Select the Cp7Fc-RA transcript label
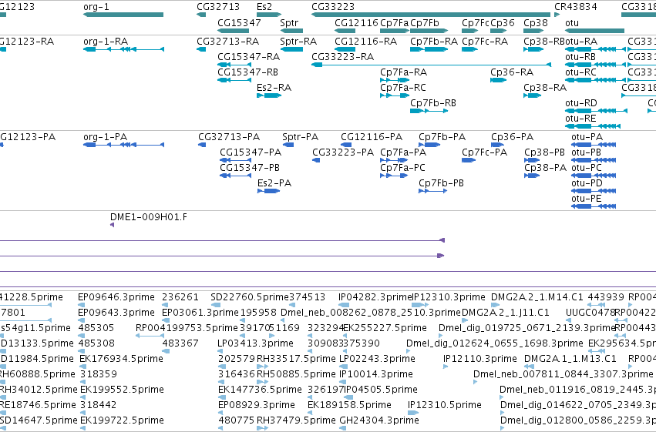Viewport: 656px width, 432px height. pyautogui.click(x=485, y=42)
